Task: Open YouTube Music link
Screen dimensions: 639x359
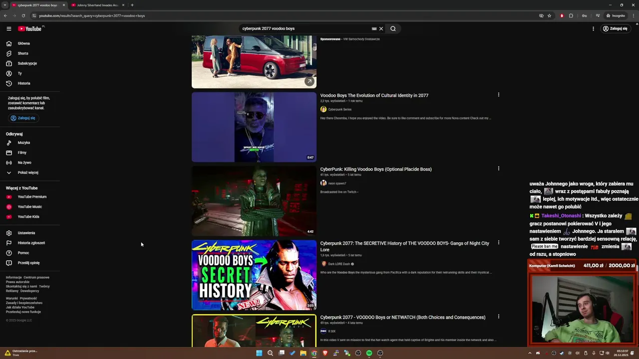Action: pos(30,207)
